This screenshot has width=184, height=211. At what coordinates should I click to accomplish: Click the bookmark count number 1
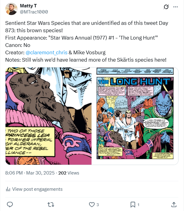138,205
